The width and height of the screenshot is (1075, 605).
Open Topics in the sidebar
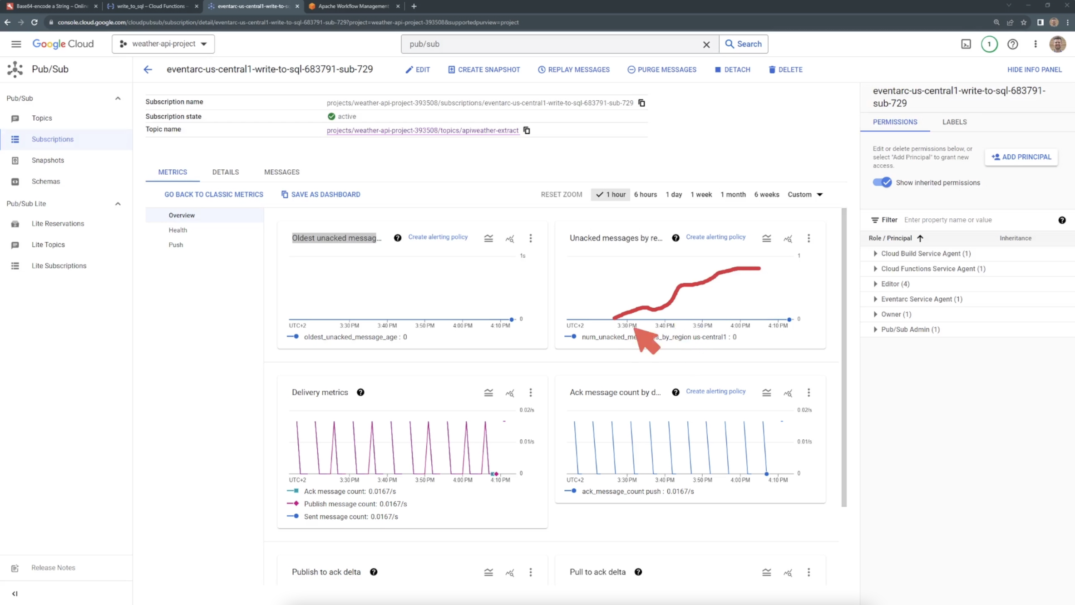click(42, 118)
